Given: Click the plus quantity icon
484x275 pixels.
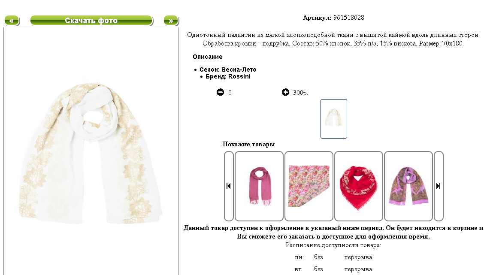Looking at the screenshot, I should [x=285, y=92].
